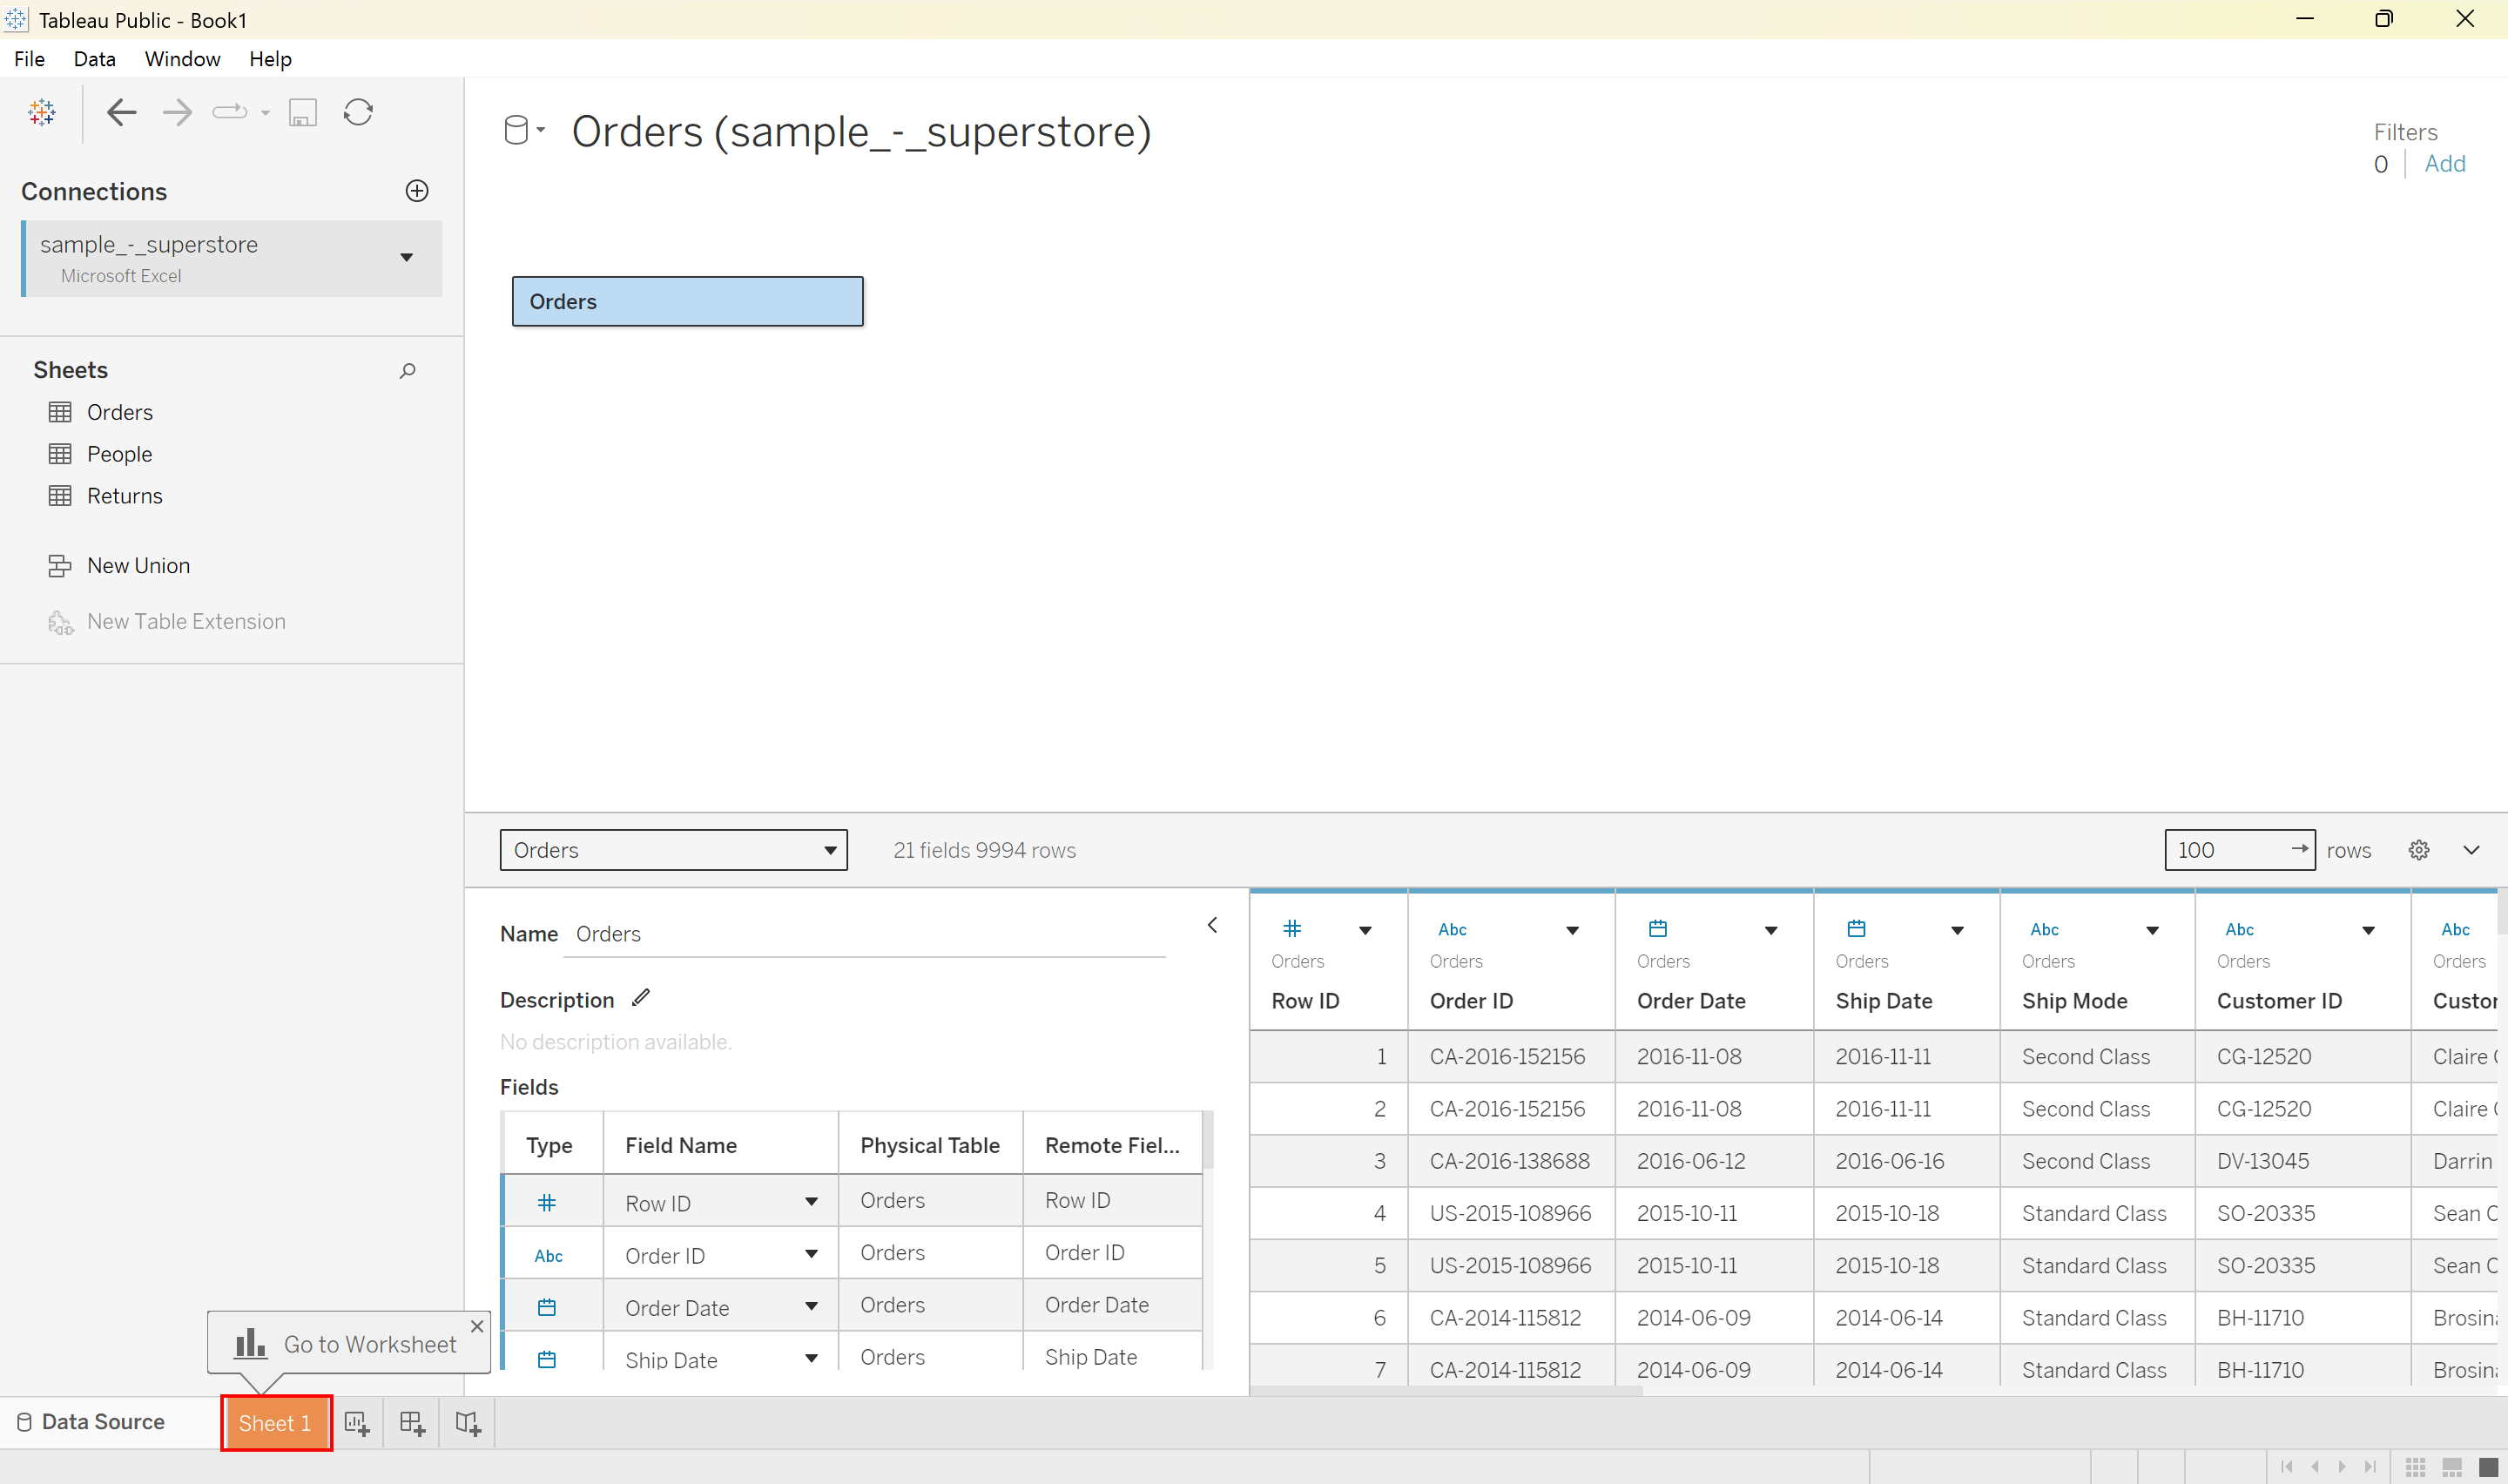Image resolution: width=2508 pixels, height=1484 pixels.
Task: Click the Tableau start page logo icon
Action: (42, 113)
